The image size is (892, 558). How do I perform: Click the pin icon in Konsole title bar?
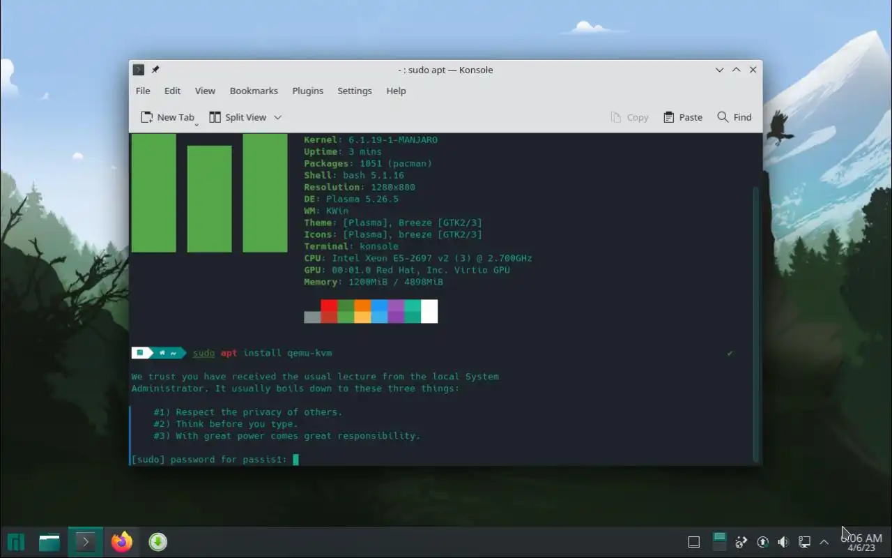click(x=155, y=70)
